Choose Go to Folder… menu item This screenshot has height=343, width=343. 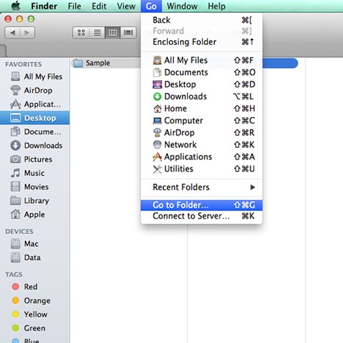point(202,205)
